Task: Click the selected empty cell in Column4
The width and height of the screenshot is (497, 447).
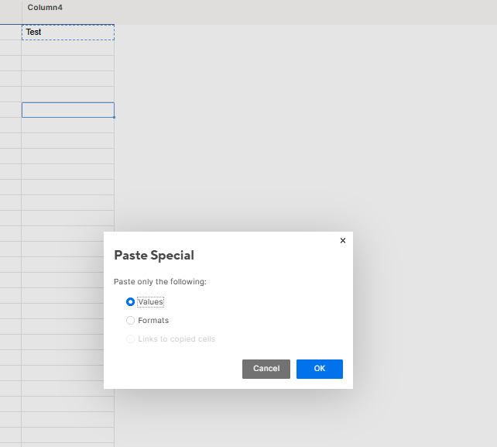Action: click(x=68, y=110)
